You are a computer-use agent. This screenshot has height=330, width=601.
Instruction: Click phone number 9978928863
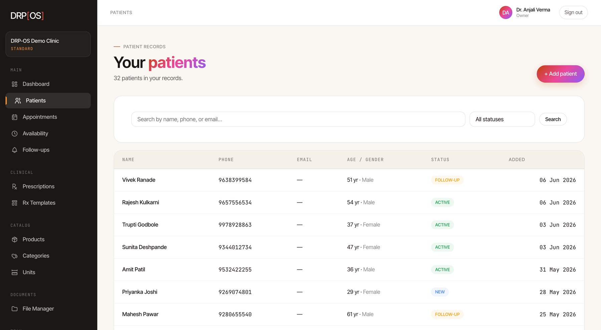[x=235, y=225]
